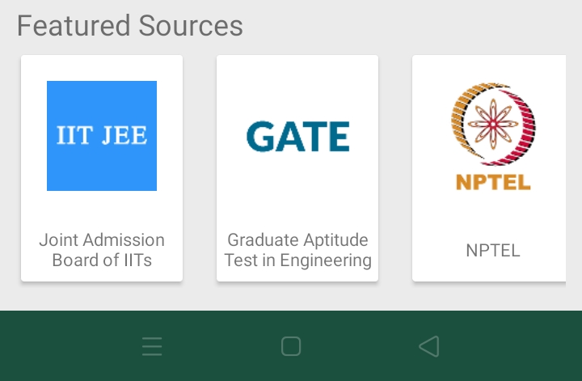Click the orange NPTEL wordmark in logo
The height and width of the screenshot is (381, 582).
point(493,182)
